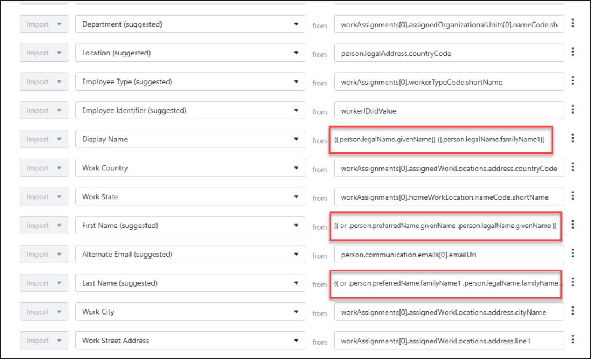Image resolution: width=591 pixels, height=359 pixels.
Task: Show more actions for Work Country row
Action: tap(573, 167)
